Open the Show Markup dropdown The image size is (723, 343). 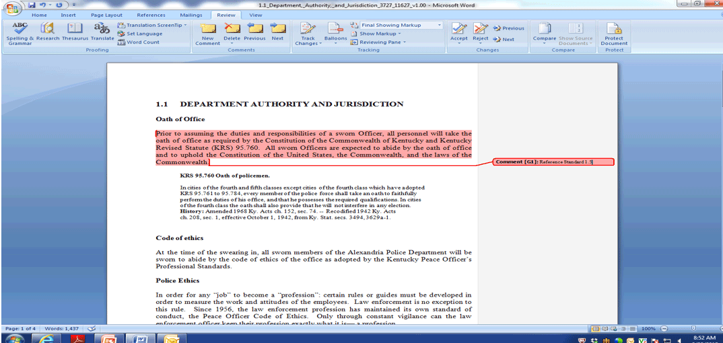click(380, 34)
